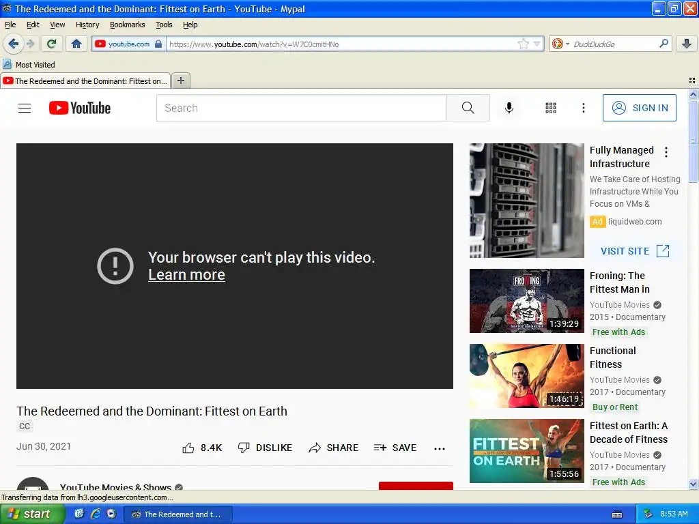Screen dimensions: 699x524
Task: Open the on-screen keyboard tray icon
Action: coord(617,514)
